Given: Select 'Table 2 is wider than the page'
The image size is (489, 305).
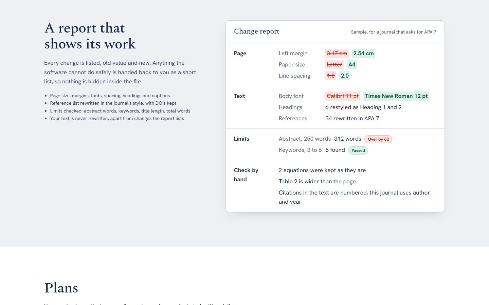Looking at the screenshot, I should (317, 182).
